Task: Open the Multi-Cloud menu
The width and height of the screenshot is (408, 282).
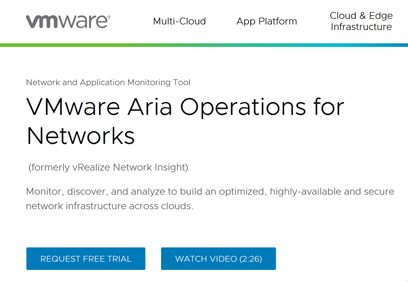Action: (179, 21)
